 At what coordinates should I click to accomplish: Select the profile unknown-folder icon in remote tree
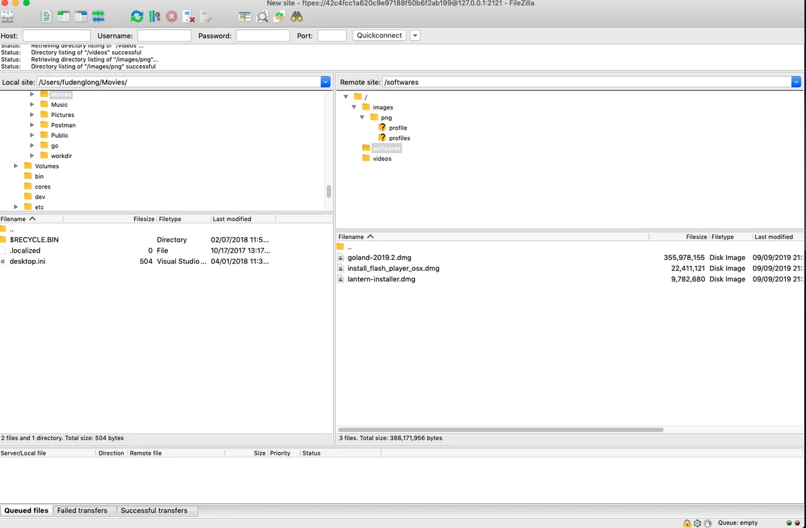tap(382, 128)
